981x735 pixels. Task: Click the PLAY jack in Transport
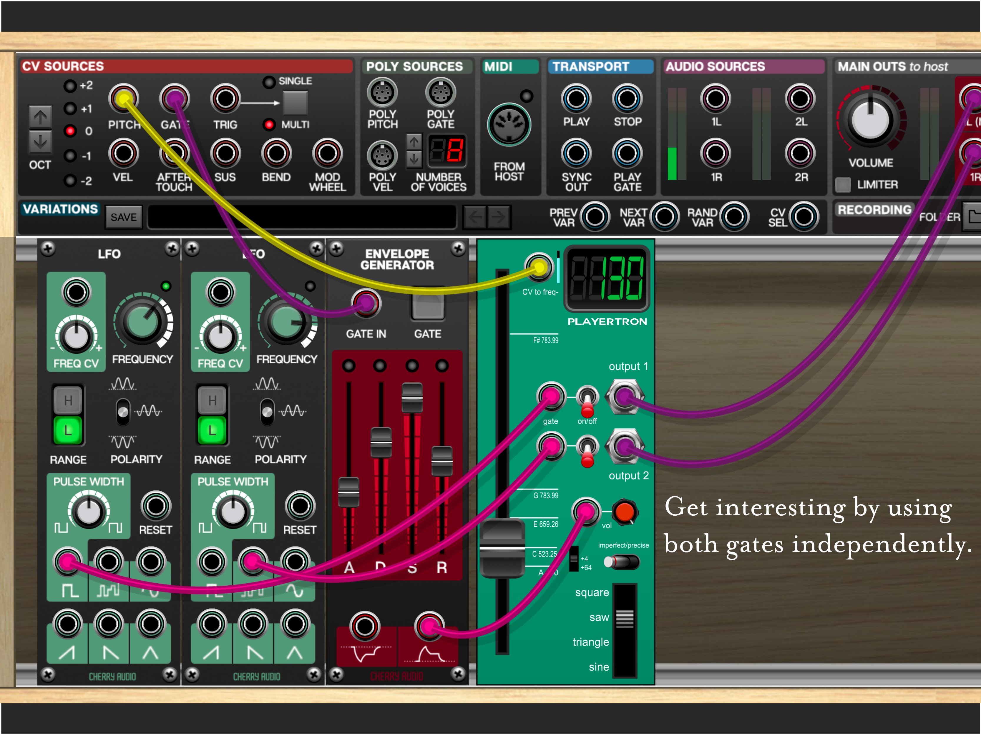576,98
